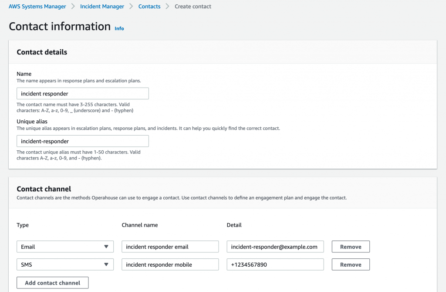This screenshot has width=446, height=292.
Task: Click the caret icon on the Email type dropdown
Action: [107, 246]
